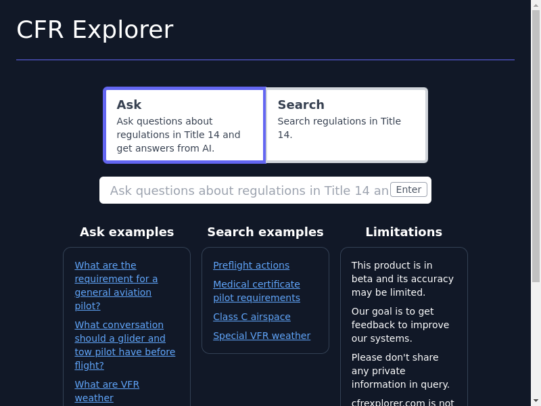Viewport: 541px width, 406px height.
Task: Select the Ask mode card
Action: (x=184, y=125)
